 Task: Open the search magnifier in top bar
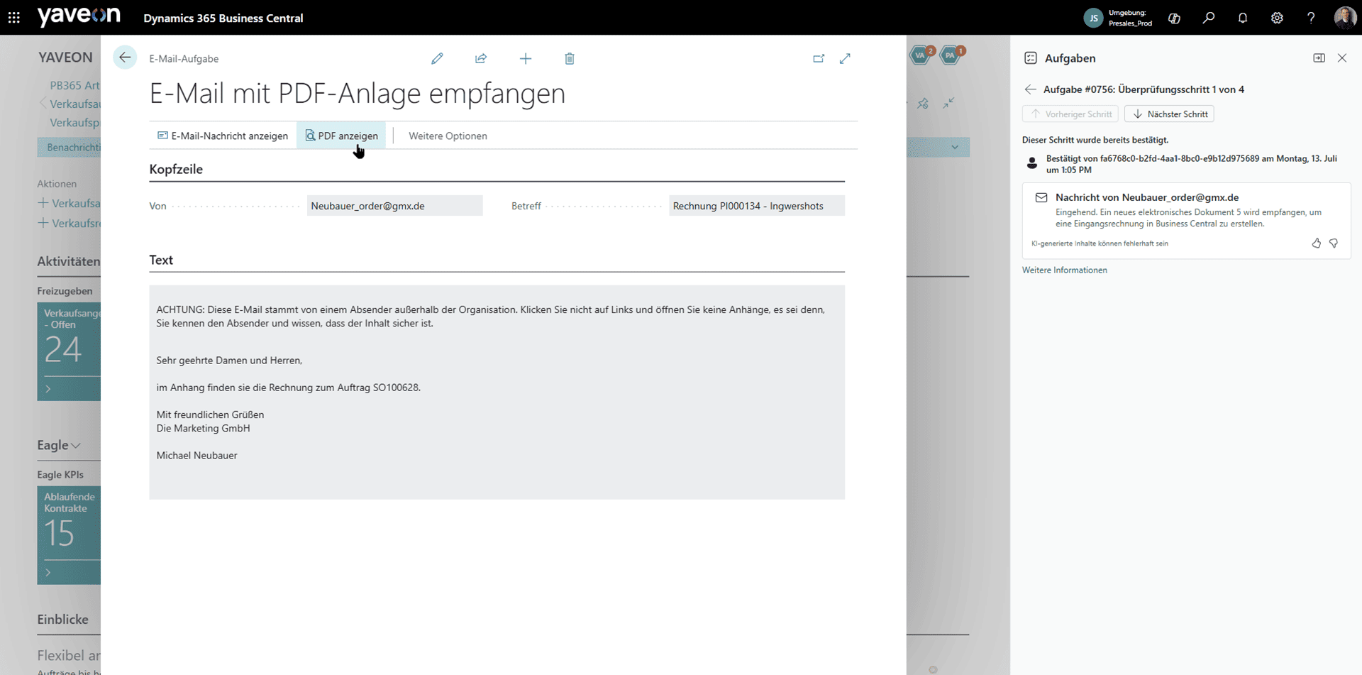coord(1209,18)
